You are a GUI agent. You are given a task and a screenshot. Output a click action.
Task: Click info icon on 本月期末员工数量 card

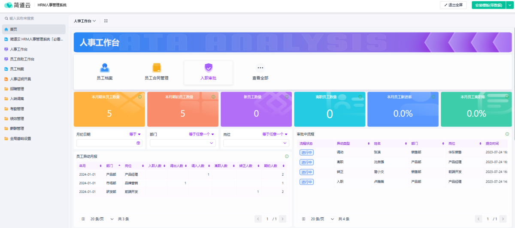coord(140,96)
